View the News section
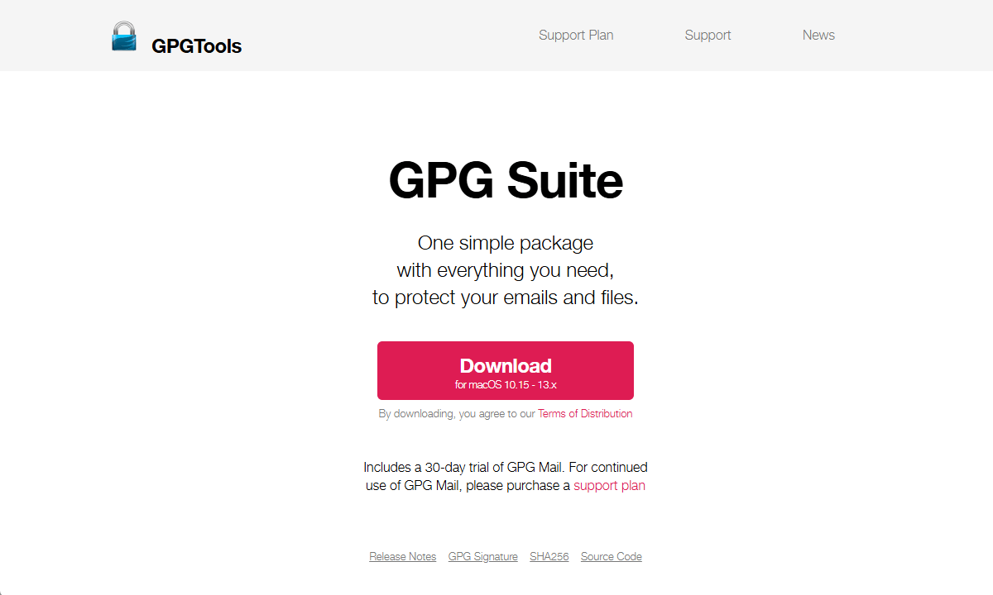This screenshot has height=595, width=993. (818, 35)
